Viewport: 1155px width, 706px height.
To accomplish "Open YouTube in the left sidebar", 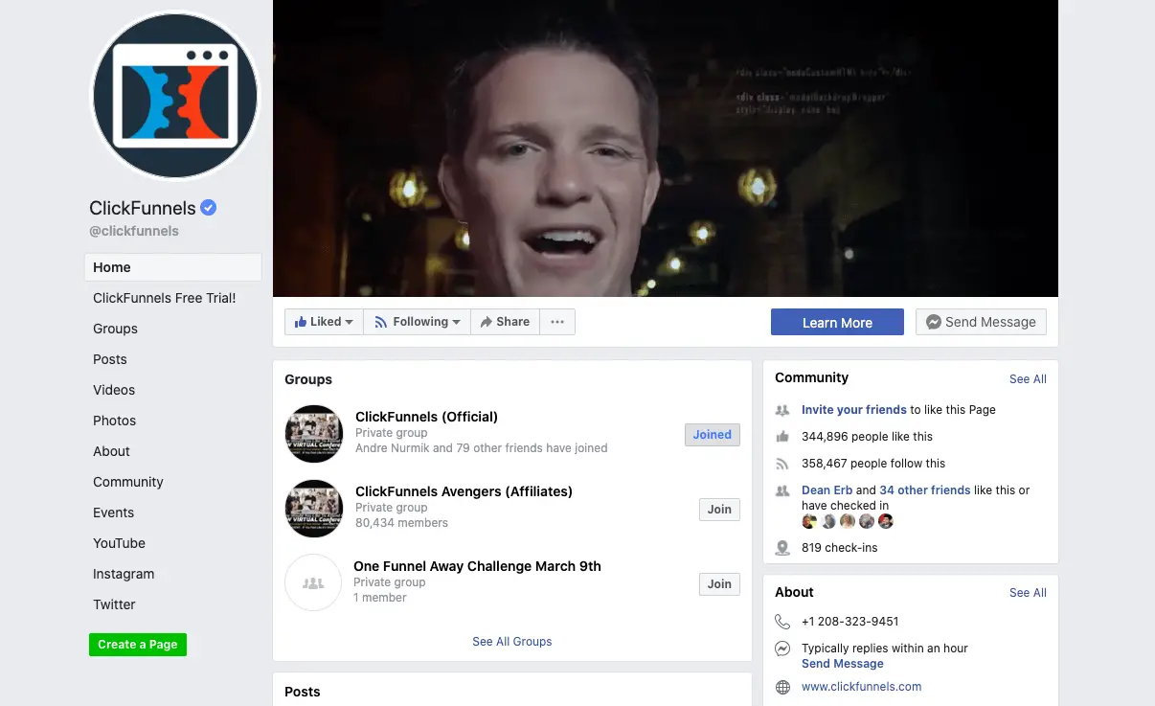I will pyautogui.click(x=119, y=543).
